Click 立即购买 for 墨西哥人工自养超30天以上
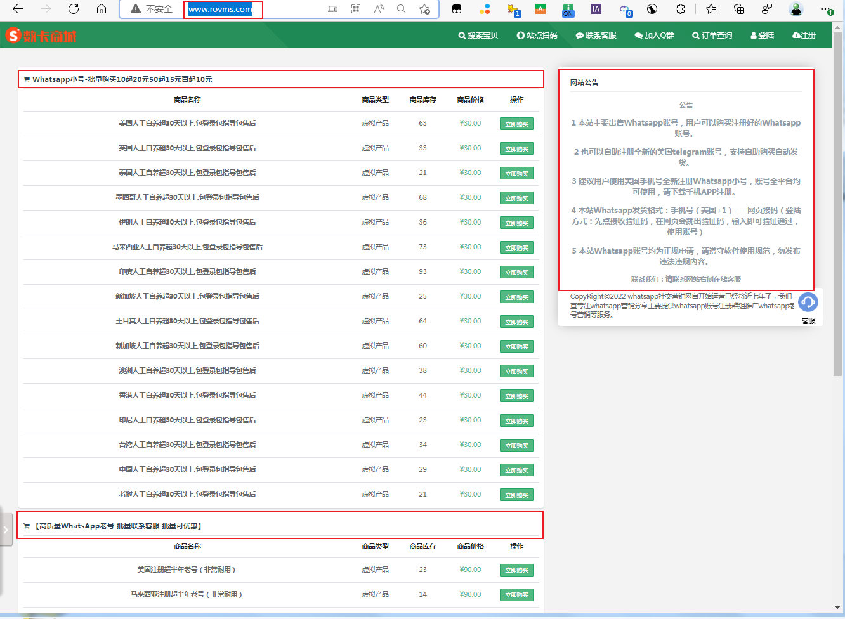Image resolution: width=845 pixels, height=619 pixels. [x=516, y=199]
